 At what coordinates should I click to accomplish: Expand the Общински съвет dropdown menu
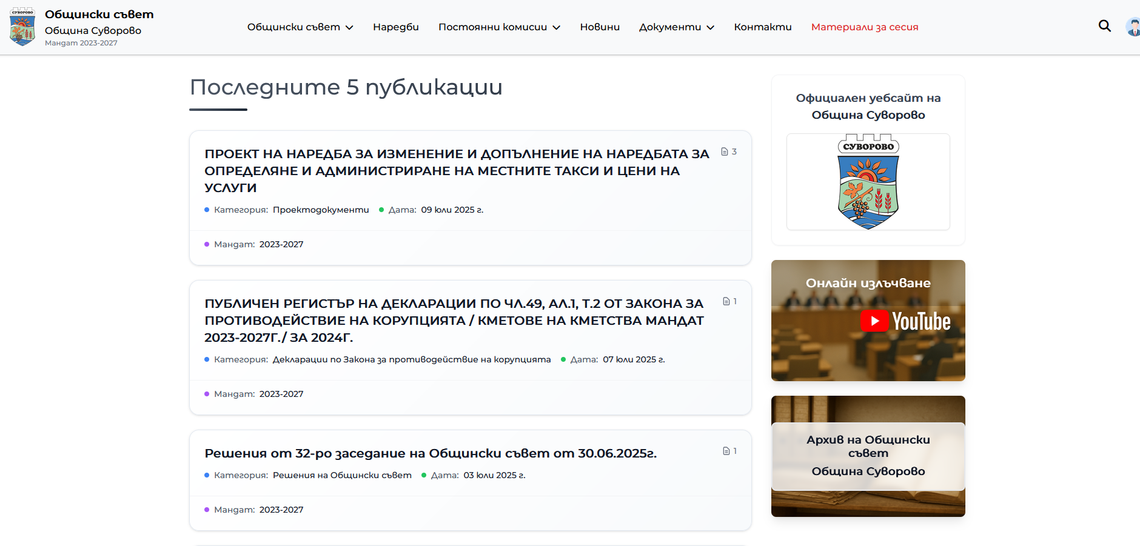[300, 27]
